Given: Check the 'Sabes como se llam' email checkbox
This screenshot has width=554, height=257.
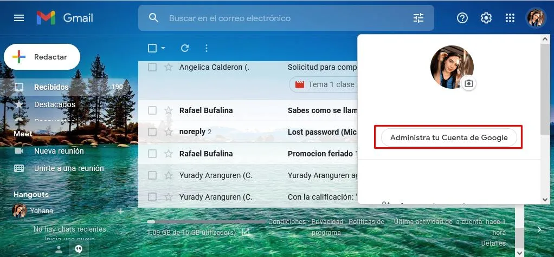Looking at the screenshot, I should click(x=152, y=110).
